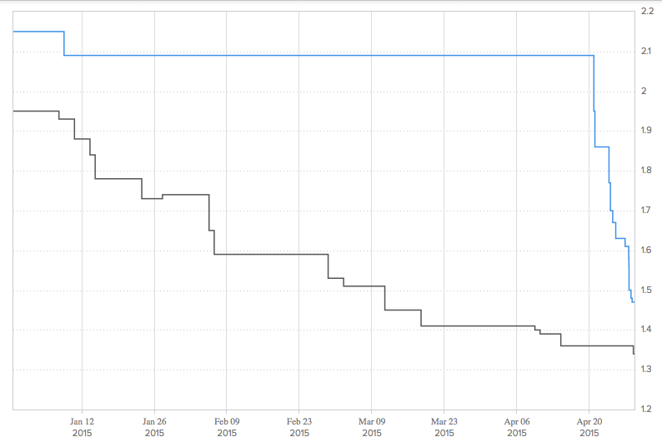Click the 1.9 y-axis value
This screenshot has height=442, width=662.
pyautogui.click(x=646, y=130)
